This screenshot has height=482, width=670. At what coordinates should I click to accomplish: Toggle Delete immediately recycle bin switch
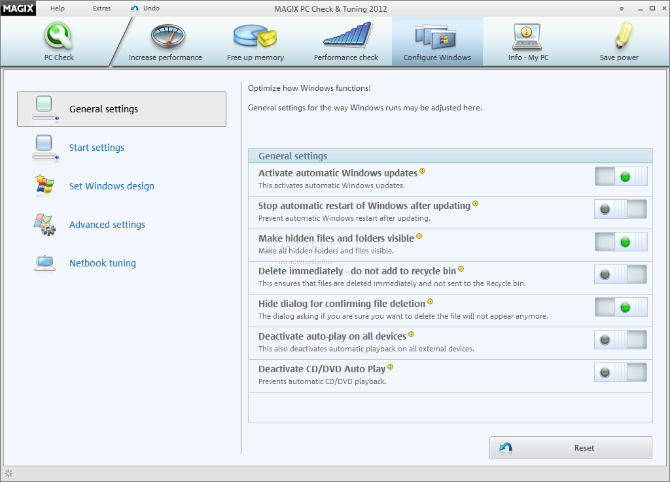point(621,274)
